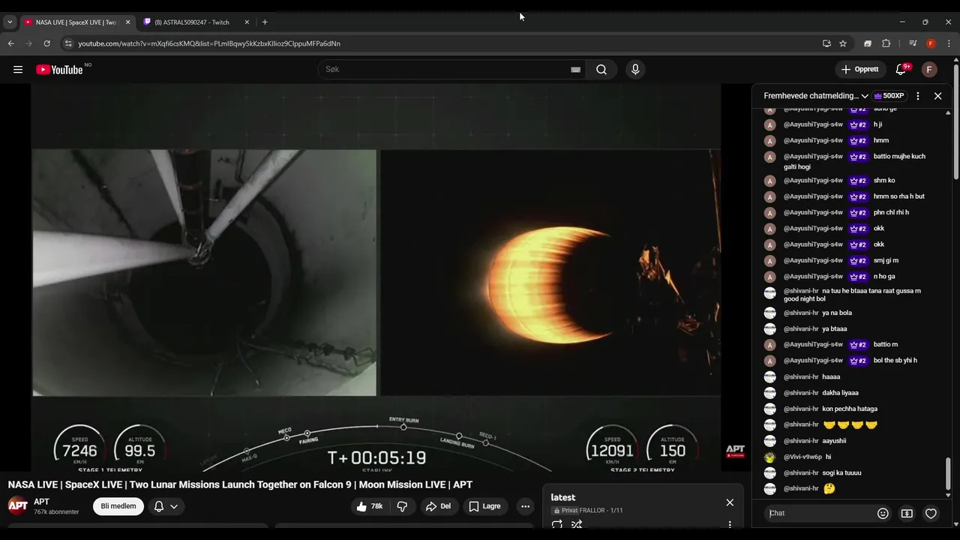Click the video player area

coord(376,277)
